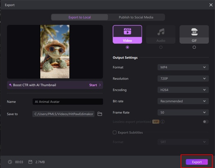Click the sparkle icon in the AI Thumbnail banner
This screenshot has width=215, height=168.
(x=10, y=85)
